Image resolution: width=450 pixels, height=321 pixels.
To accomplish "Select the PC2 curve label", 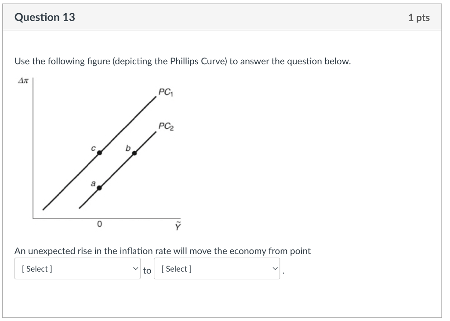I will tap(165, 125).
